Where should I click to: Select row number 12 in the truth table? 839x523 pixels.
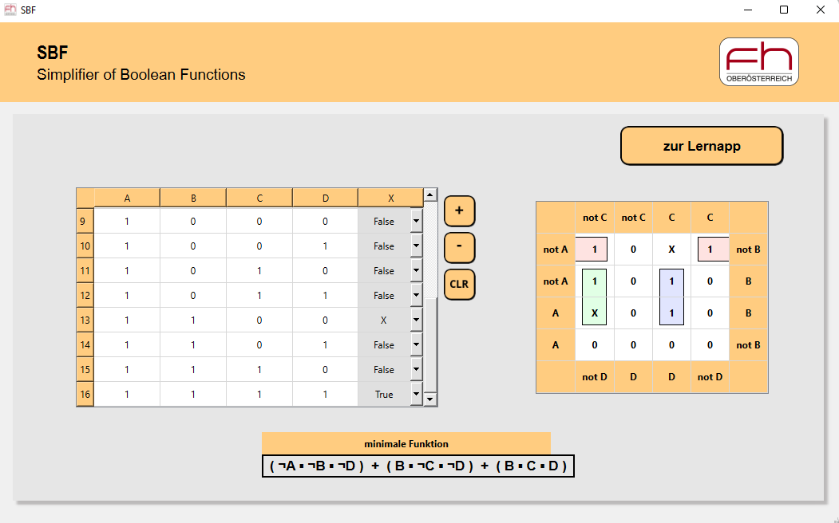point(84,295)
